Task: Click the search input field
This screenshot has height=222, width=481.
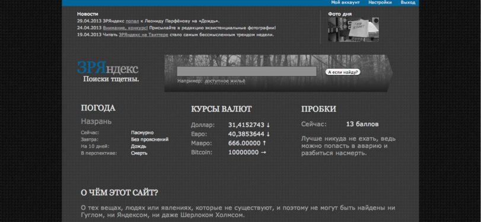Action: (x=247, y=71)
